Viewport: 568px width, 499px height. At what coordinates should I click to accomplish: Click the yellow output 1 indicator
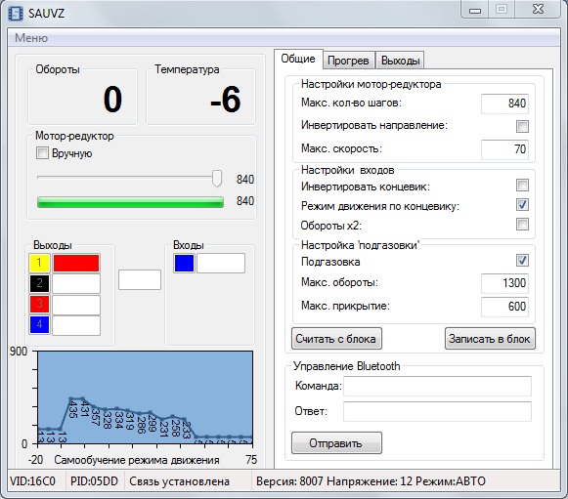click(39, 263)
